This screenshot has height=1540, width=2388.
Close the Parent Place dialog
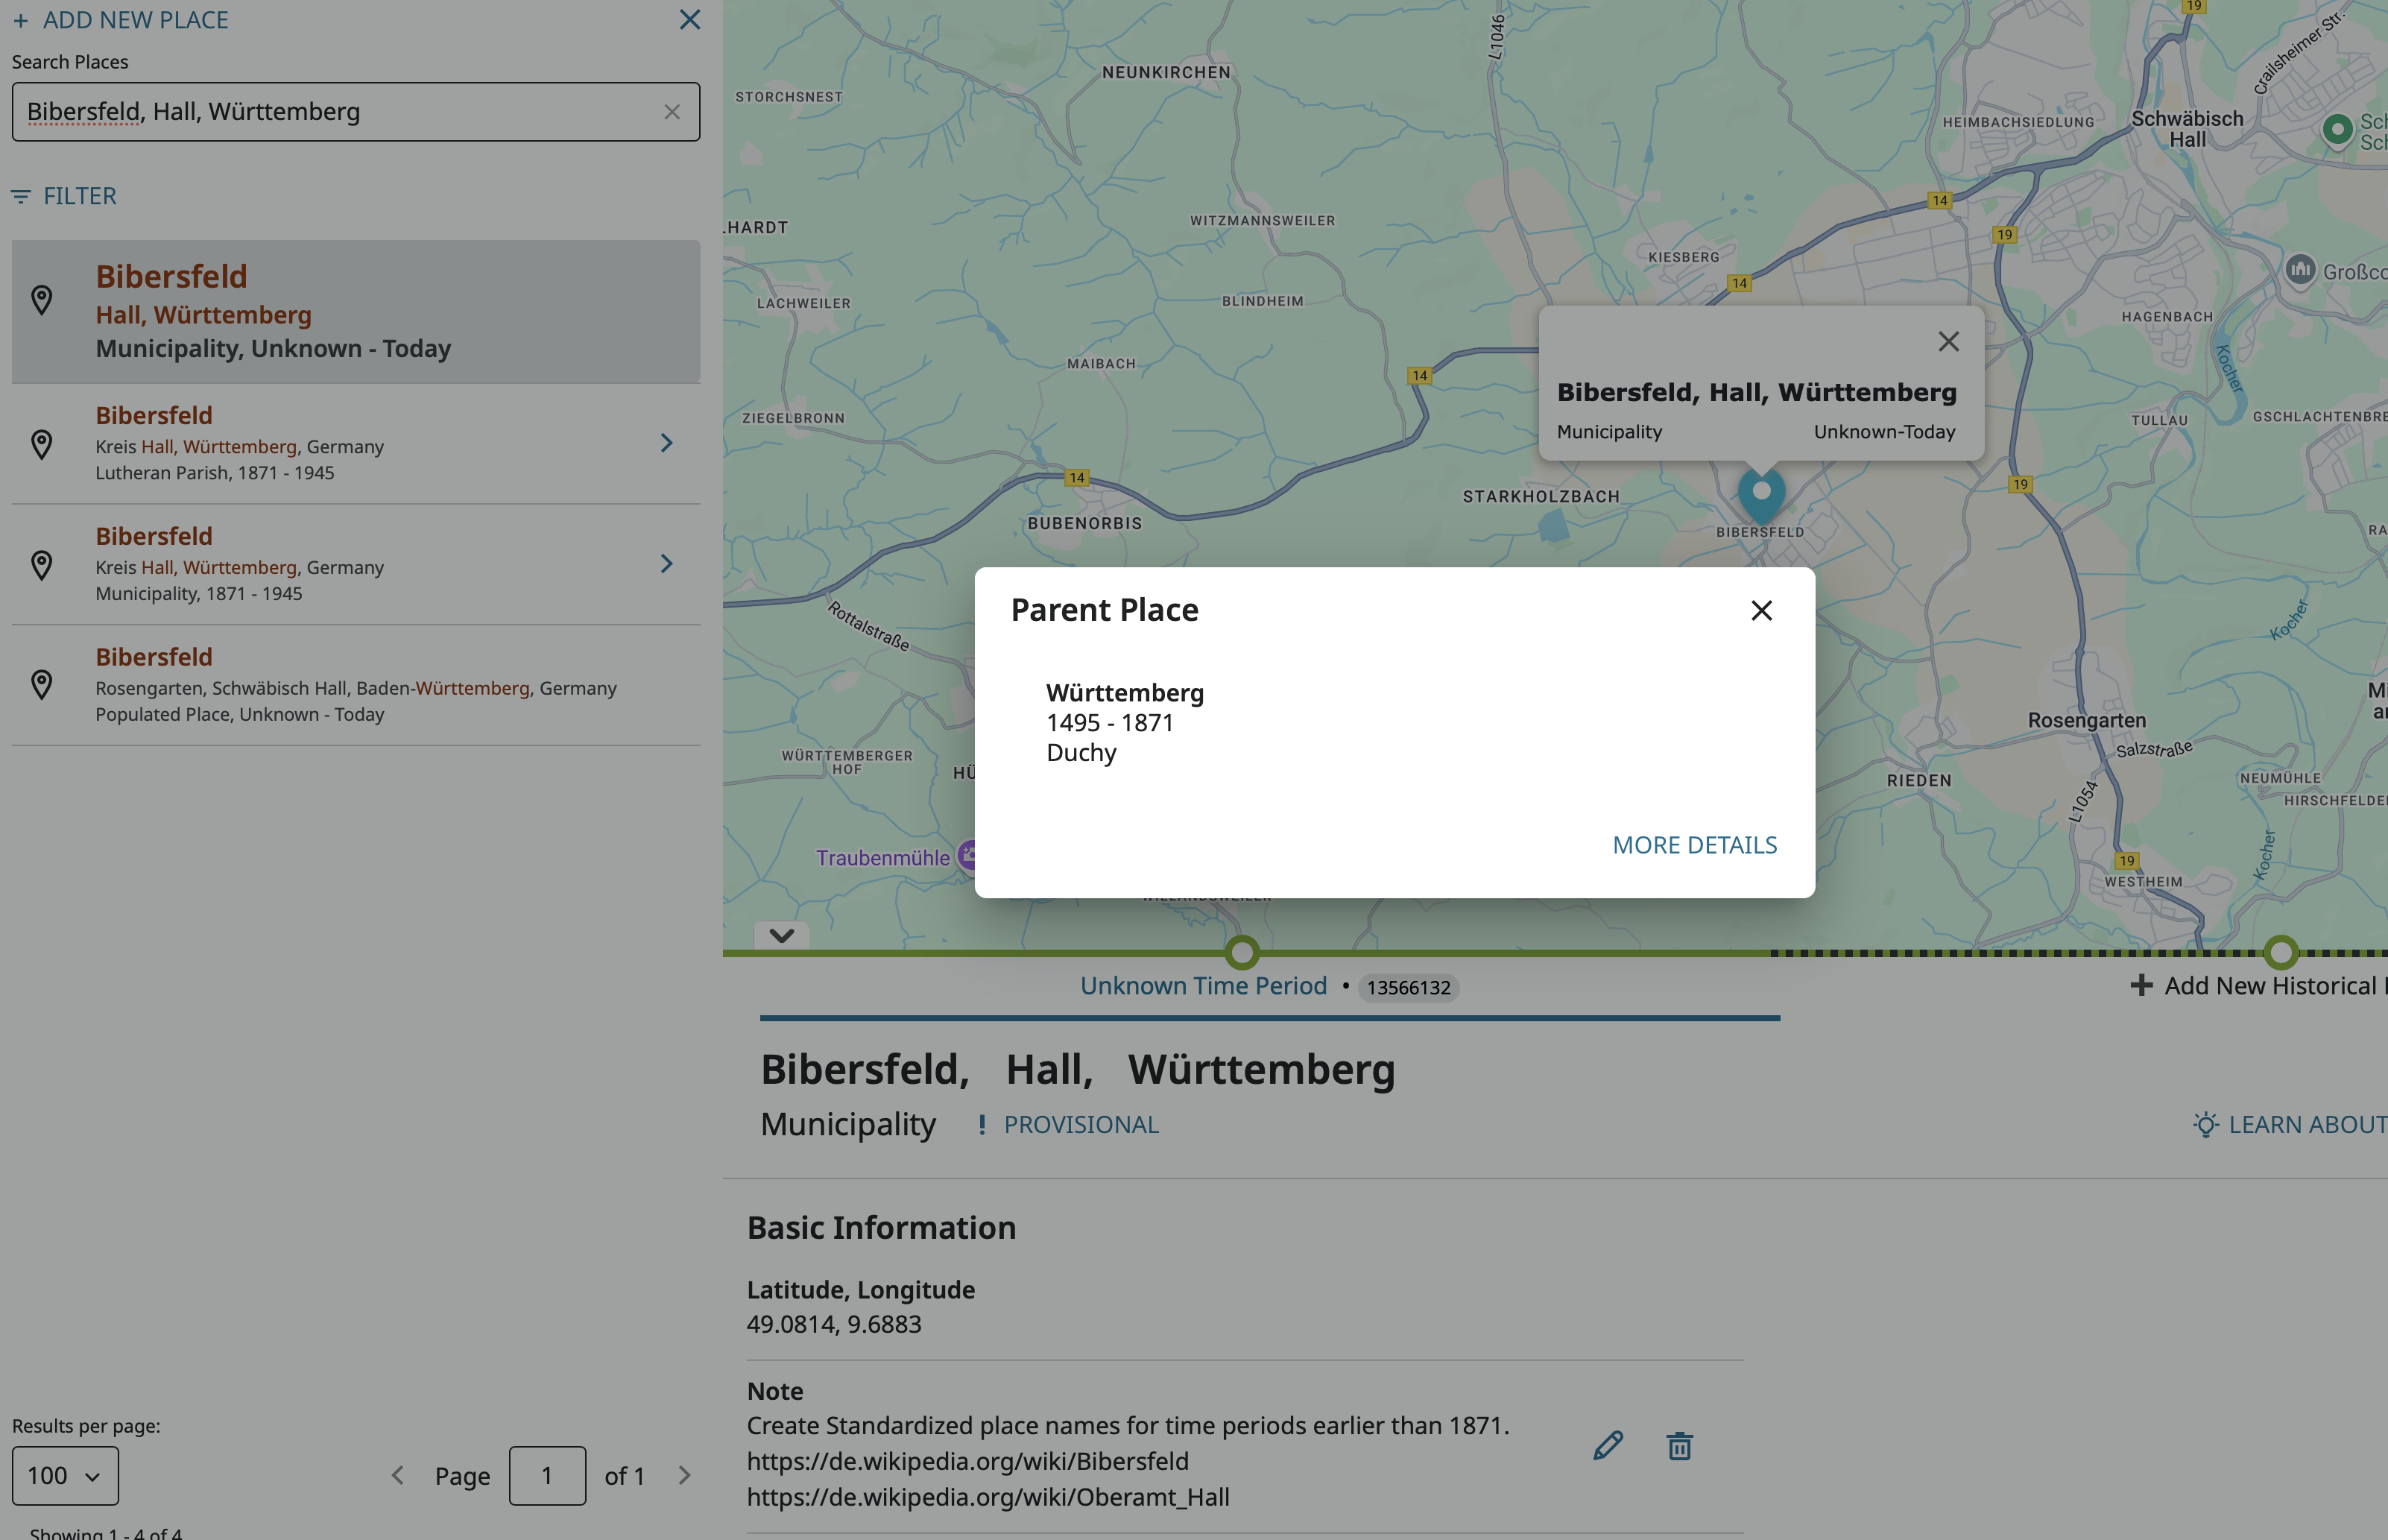pos(1761,610)
